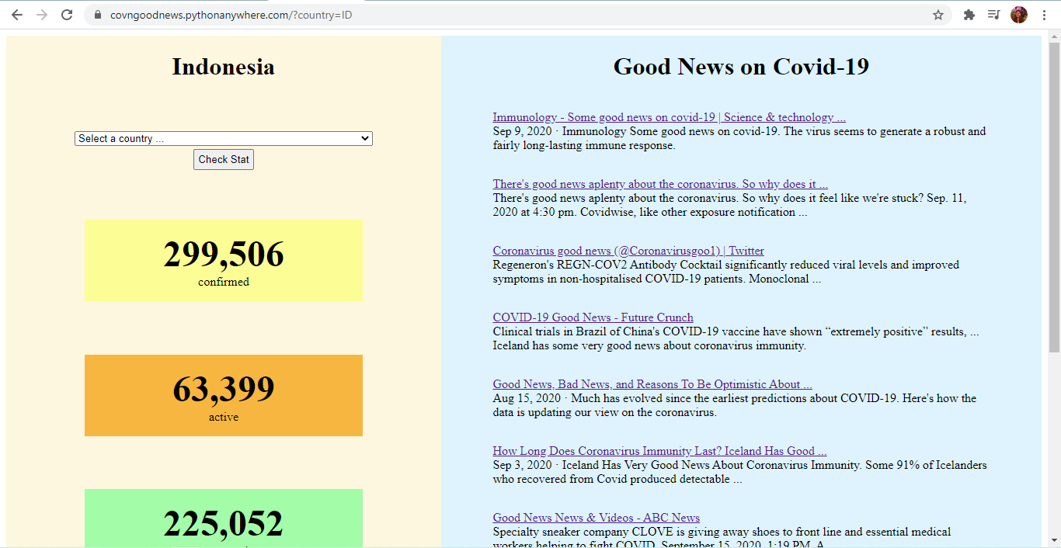
Task: Bookmark this page with the star icon
Action: point(938,14)
